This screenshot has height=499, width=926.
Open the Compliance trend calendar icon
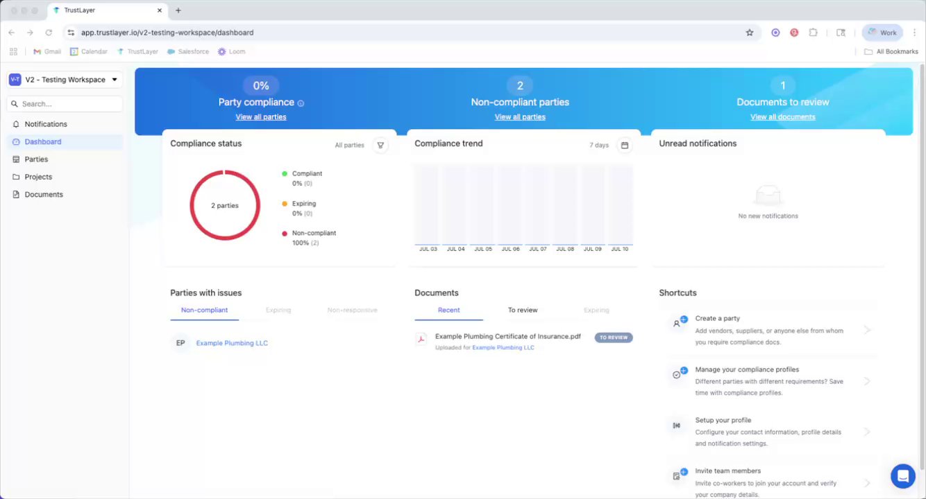pyautogui.click(x=625, y=145)
